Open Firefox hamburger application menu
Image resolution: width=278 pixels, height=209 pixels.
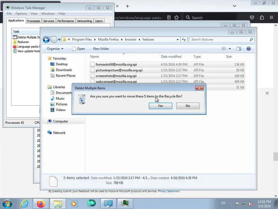271,17
